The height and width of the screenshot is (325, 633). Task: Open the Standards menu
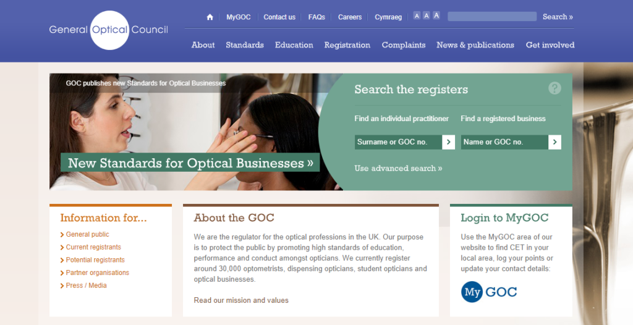[x=245, y=45]
